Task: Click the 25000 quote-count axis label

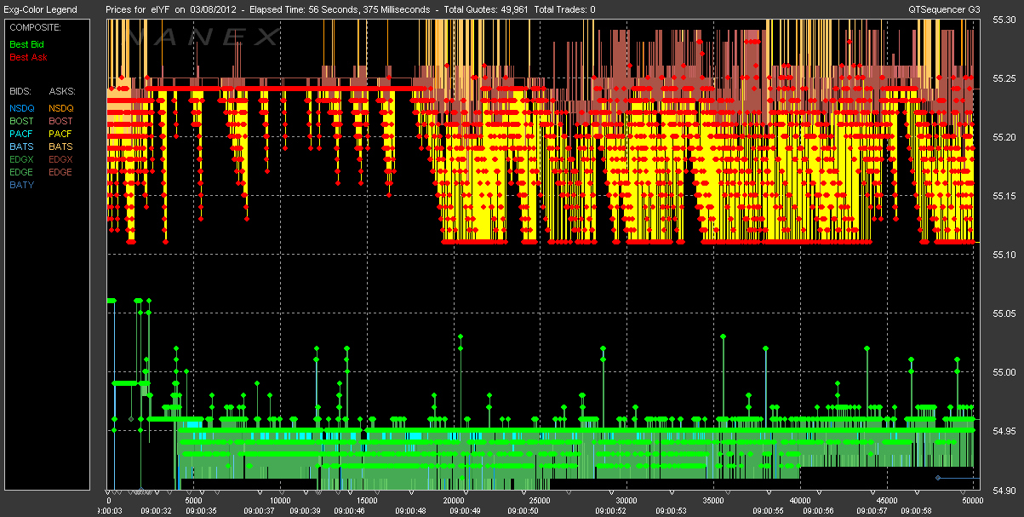Action: (540, 500)
